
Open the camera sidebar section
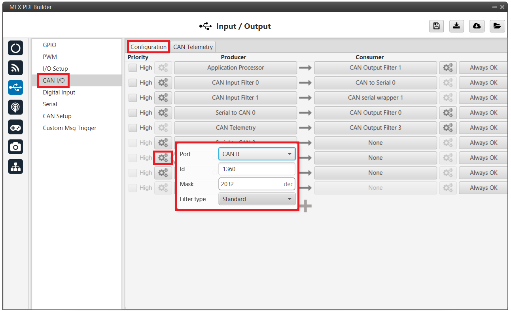[x=15, y=147]
